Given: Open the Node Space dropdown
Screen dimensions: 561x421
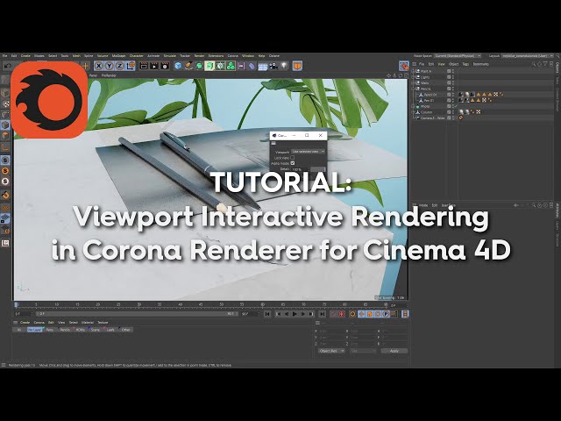Looking at the screenshot, I should (x=458, y=56).
